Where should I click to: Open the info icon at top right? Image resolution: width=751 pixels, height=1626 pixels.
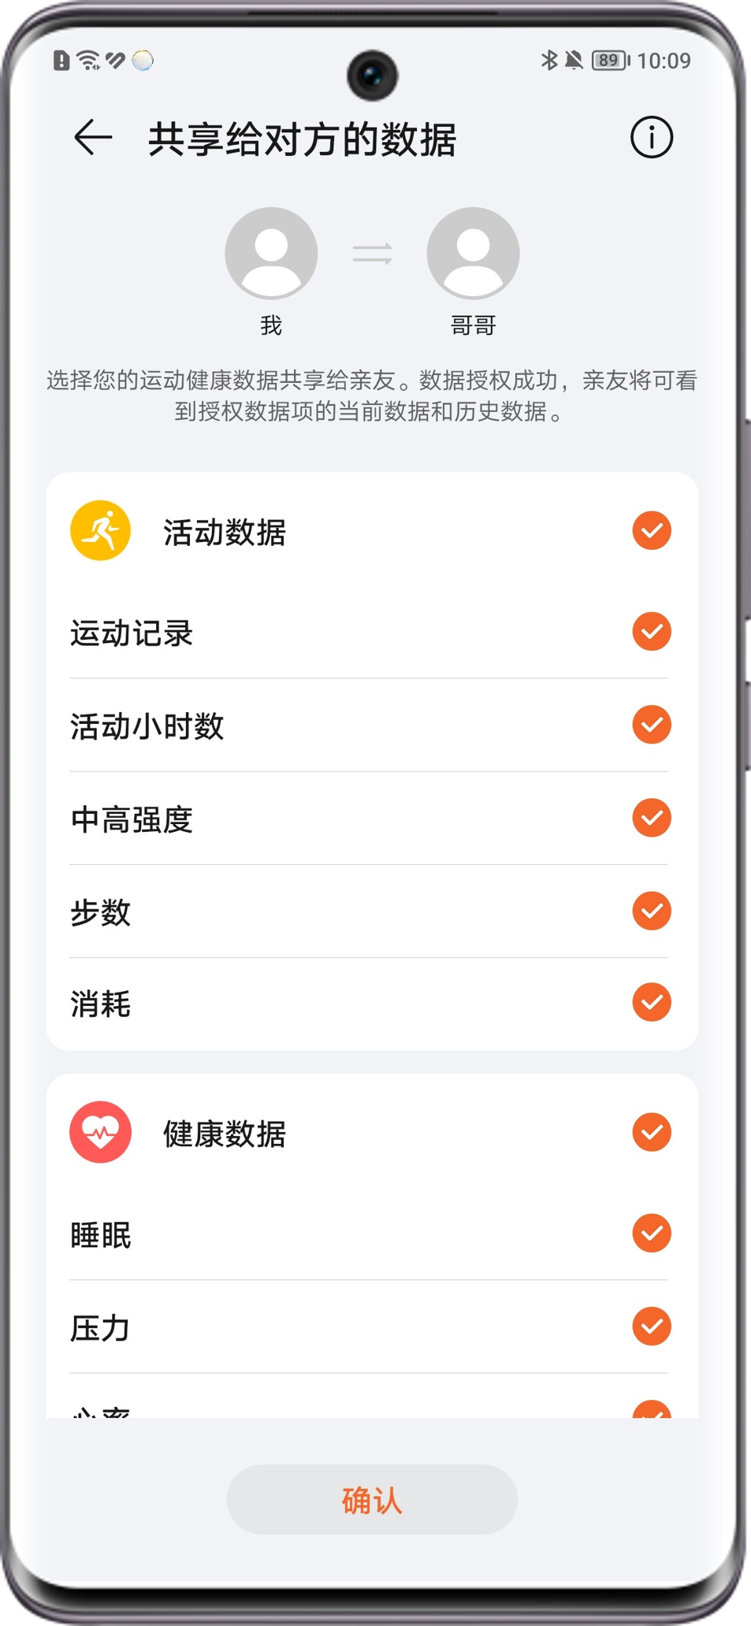(x=651, y=138)
